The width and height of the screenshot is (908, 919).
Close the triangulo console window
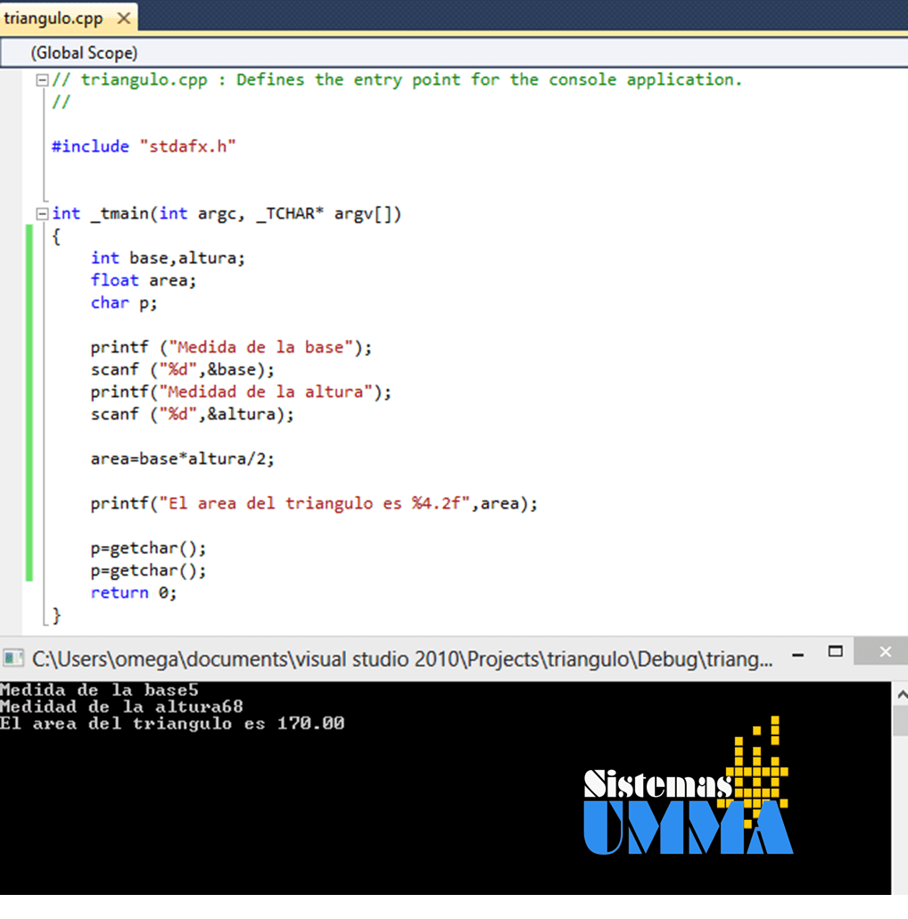pos(884,651)
